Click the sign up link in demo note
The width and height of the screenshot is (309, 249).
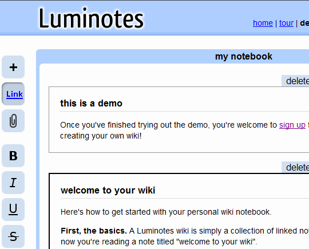coord(292,125)
